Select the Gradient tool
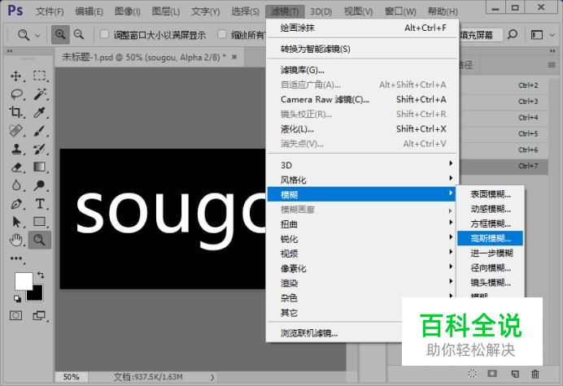The image size is (563, 386). pyautogui.click(x=40, y=167)
